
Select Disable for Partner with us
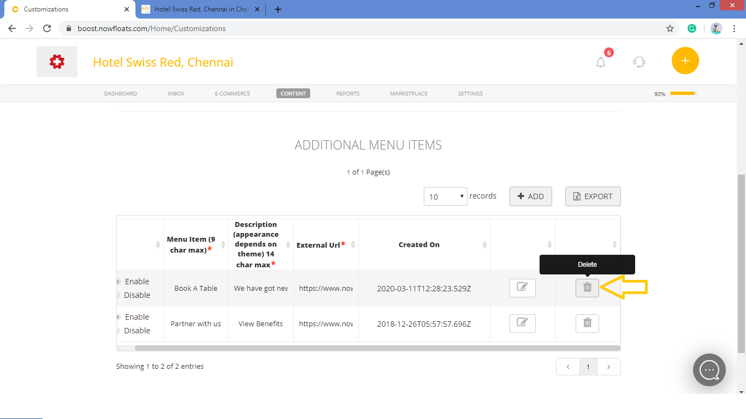118,331
